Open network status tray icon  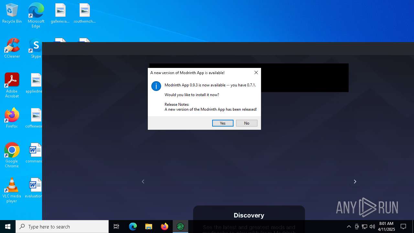point(365,227)
